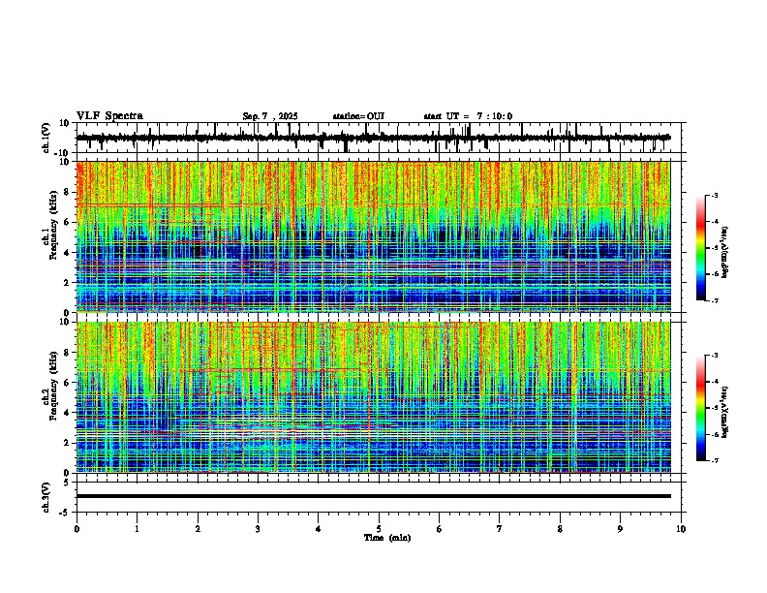The height and width of the screenshot is (593, 767).
Task: Click the "-5" tick on ch.3(V) axis
Action: (x=66, y=513)
